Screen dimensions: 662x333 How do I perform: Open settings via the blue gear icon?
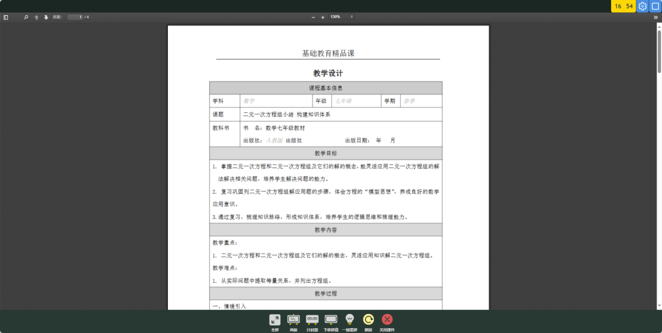(x=642, y=6)
